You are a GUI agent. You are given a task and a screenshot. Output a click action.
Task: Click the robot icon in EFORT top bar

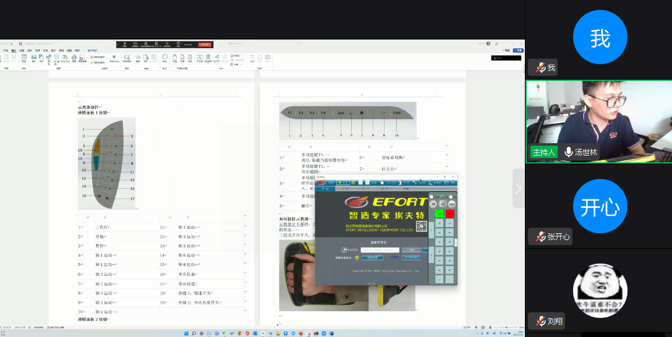(400, 182)
